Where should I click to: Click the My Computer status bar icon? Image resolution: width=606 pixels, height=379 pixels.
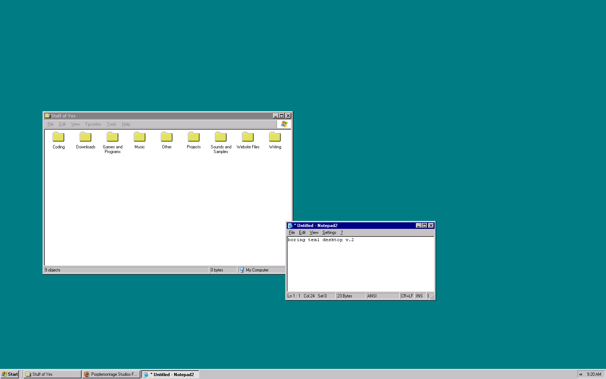point(242,270)
